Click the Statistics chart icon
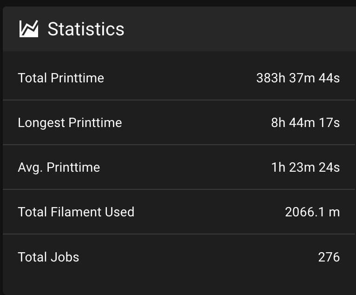Screen dimensions: 356x295 29,29
